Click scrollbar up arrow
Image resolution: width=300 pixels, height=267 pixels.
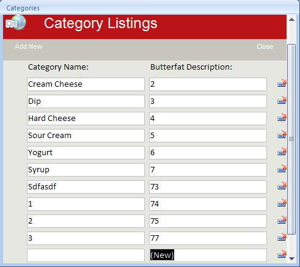(x=291, y=20)
